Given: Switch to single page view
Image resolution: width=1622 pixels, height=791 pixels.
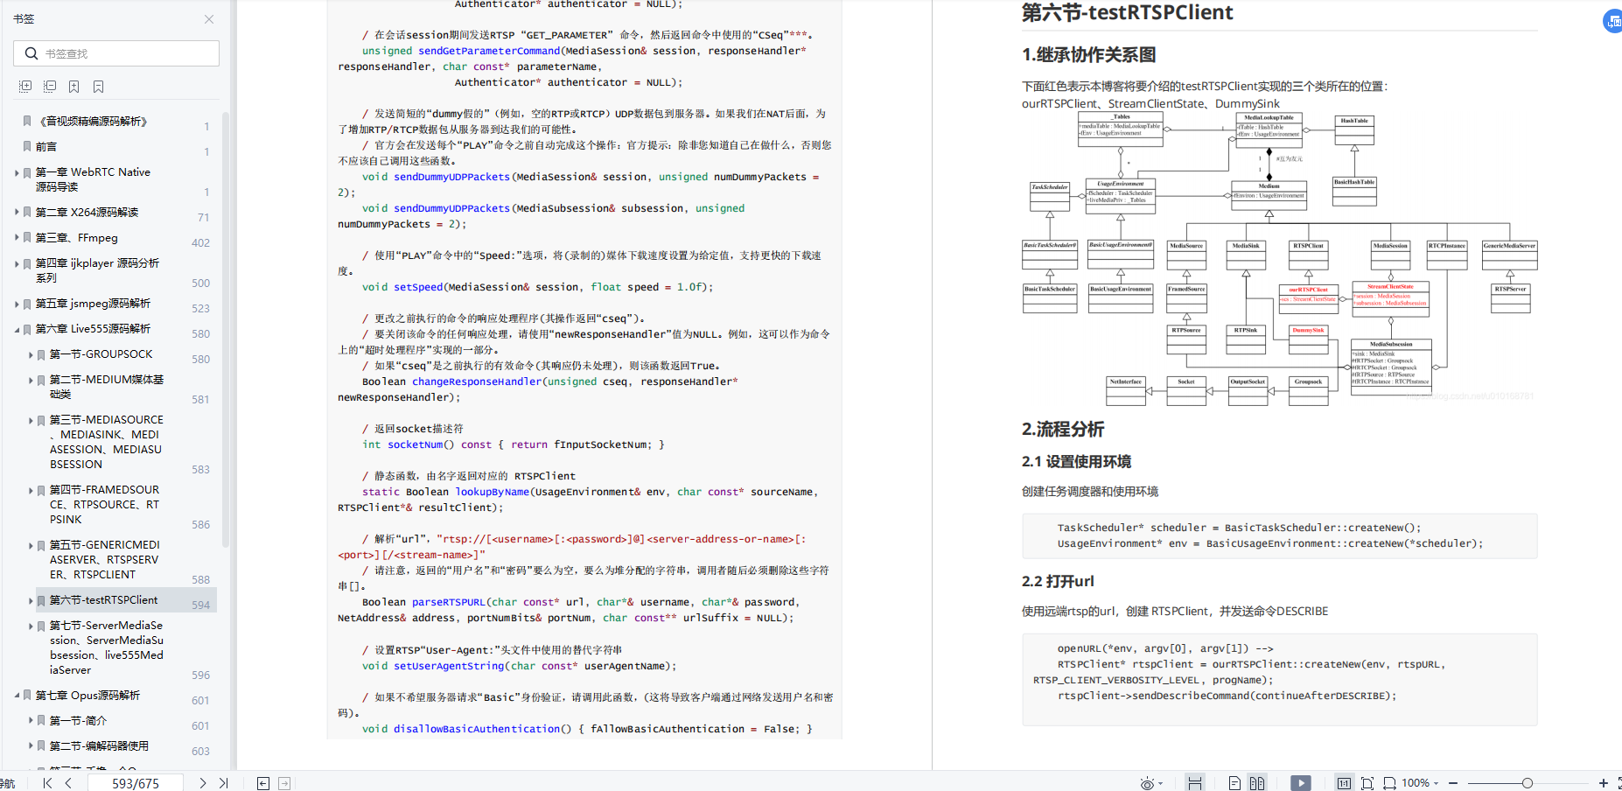Looking at the screenshot, I should point(1234,783).
